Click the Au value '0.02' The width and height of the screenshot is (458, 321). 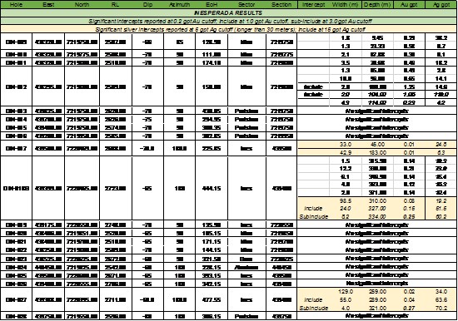pyautogui.click(x=409, y=292)
